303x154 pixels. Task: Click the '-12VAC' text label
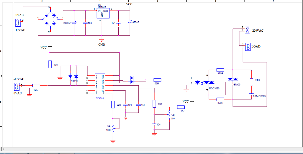[x=19, y=79]
